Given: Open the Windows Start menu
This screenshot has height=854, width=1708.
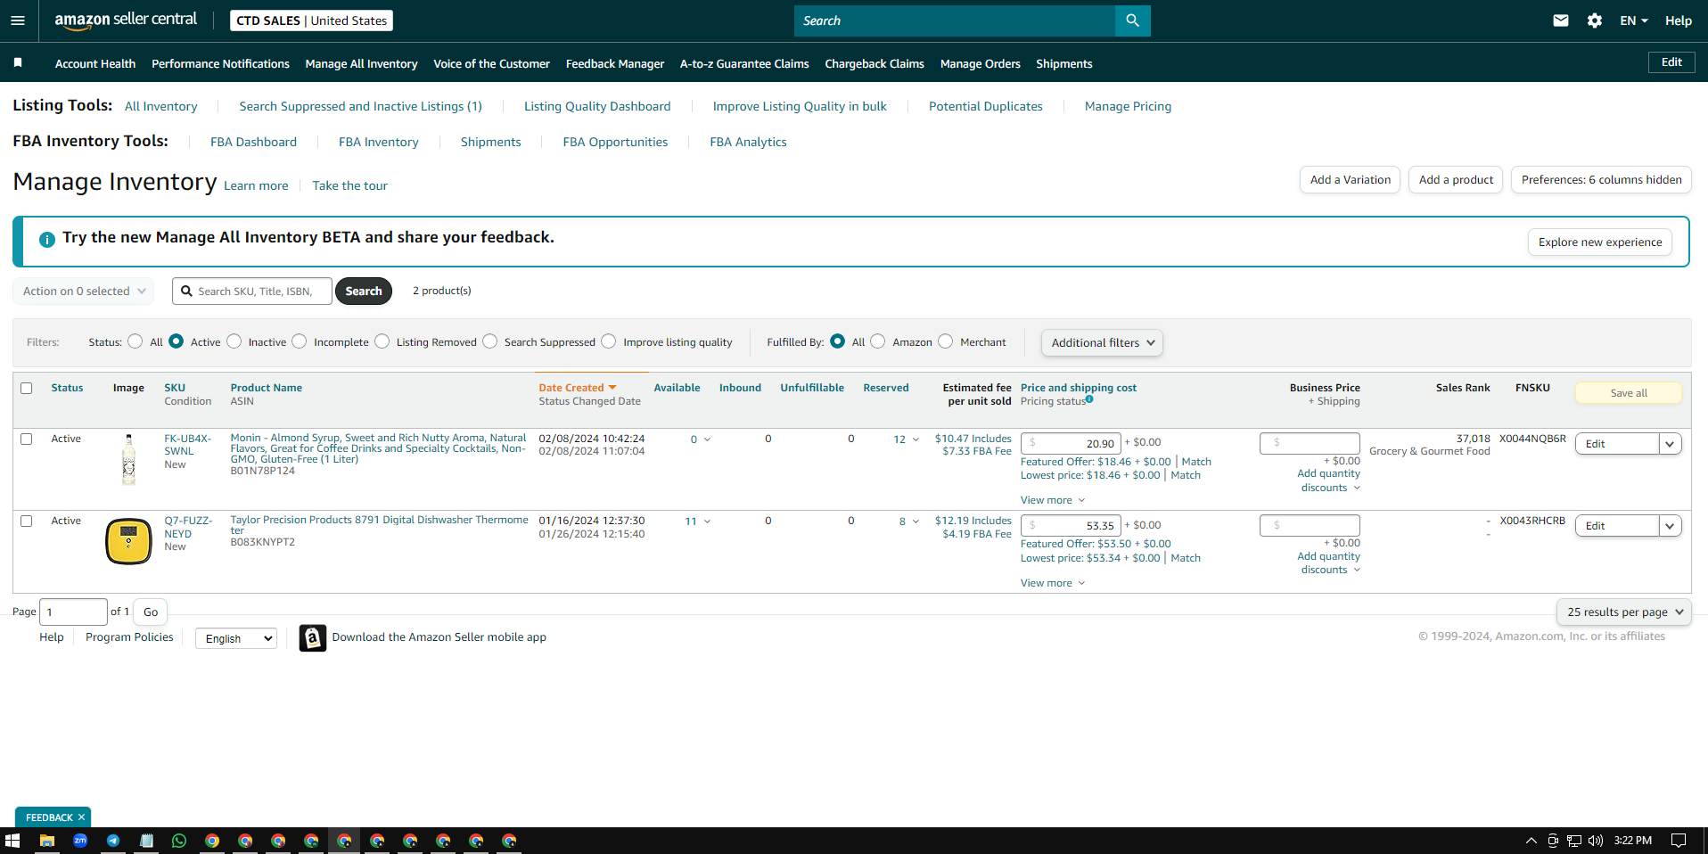Looking at the screenshot, I should 12,841.
